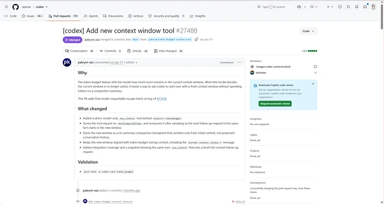
Task: Open the plus Create new menu
Action: click(329, 7)
